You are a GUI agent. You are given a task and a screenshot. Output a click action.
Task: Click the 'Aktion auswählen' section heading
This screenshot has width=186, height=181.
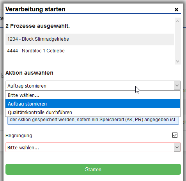click(x=29, y=73)
